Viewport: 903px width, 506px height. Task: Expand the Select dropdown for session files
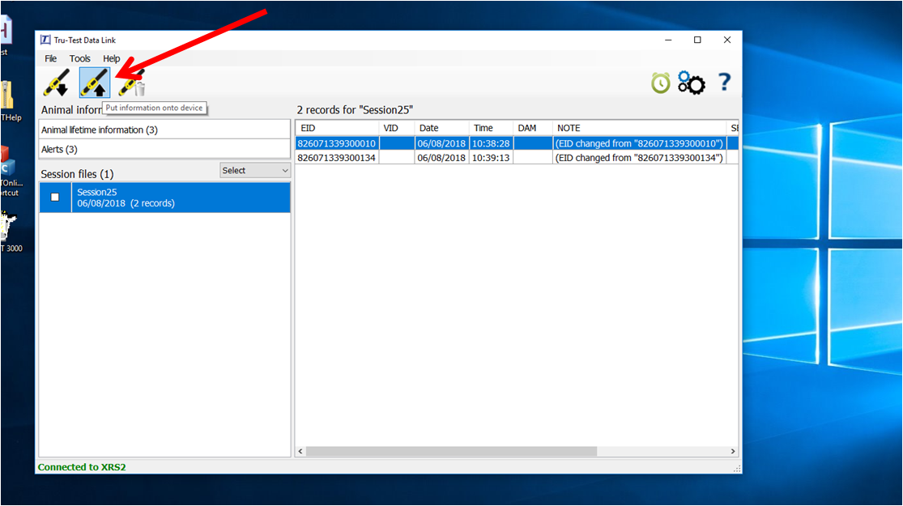(255, 170)
